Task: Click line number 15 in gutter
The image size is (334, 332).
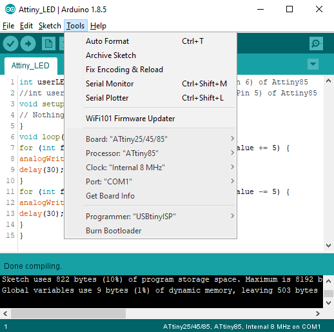Action: (10, 235)
